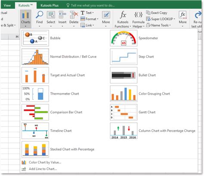Image resolution: width=204 pixels, height=176 pixels.
Task: Open the Kutools Plus tab
Action: point(49,6)
